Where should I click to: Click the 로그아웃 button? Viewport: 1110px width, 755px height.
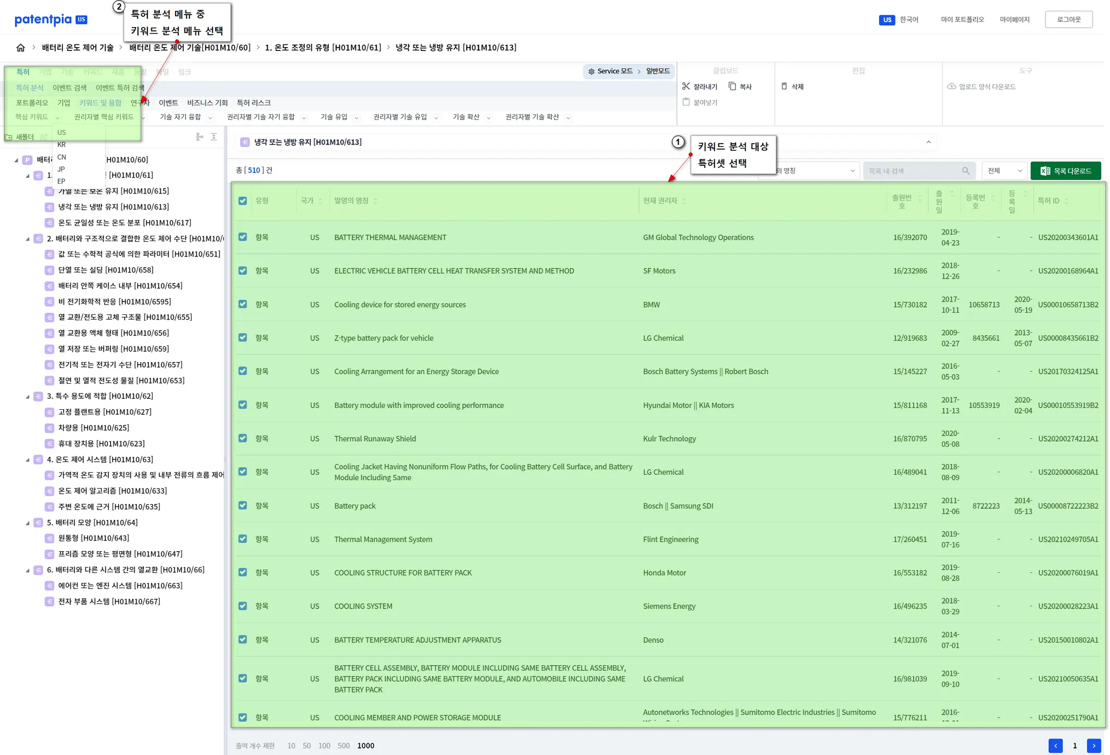point(1068,20)
